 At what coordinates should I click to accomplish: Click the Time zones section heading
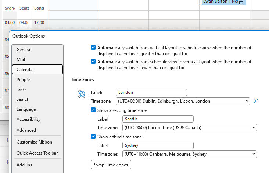coord(83,80)
